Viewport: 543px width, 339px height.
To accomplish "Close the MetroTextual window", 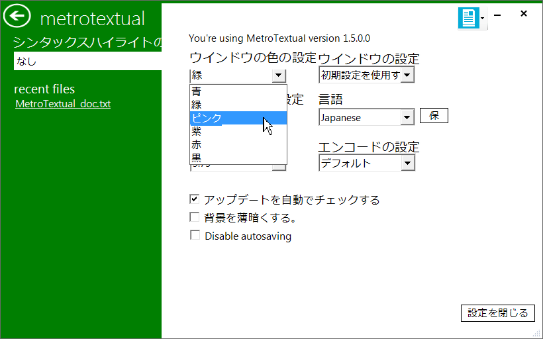I will [x=524, y=13].
